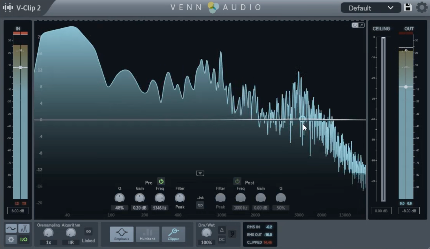430x249 pixels.
Task: Toggle the ear listen icon
Action: [232, 234]
